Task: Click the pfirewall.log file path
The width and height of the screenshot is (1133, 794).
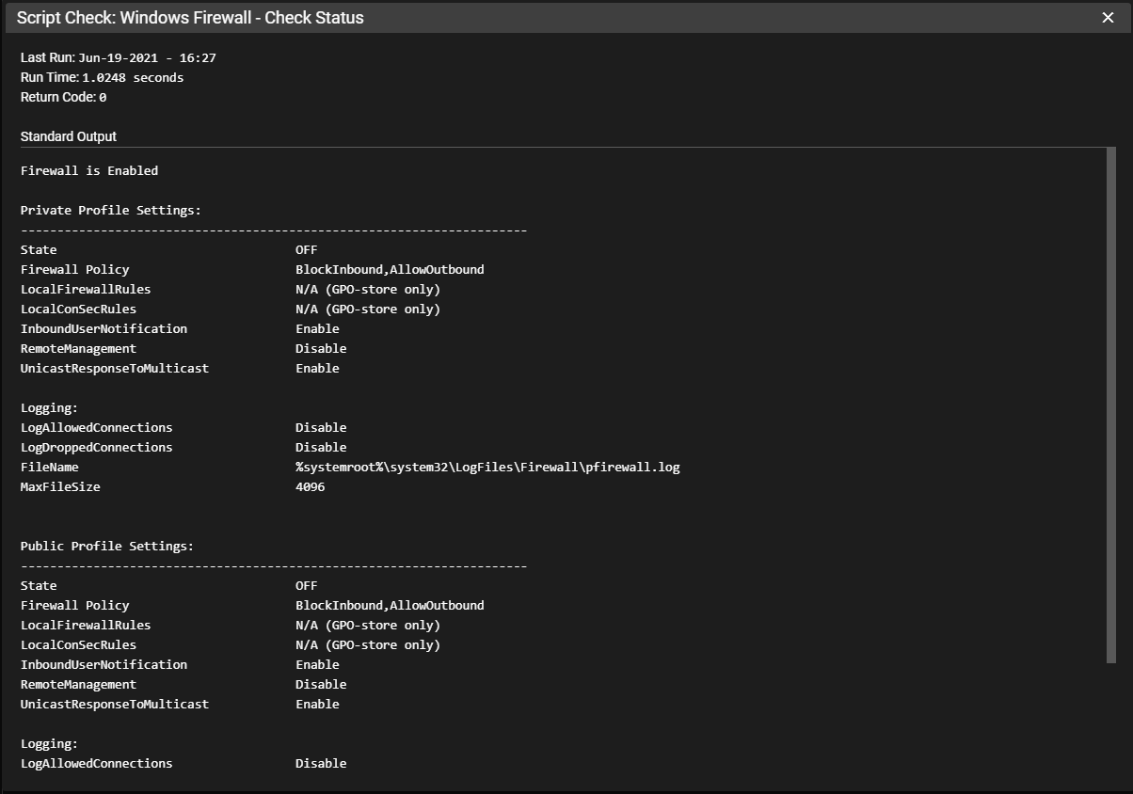Action: pos(487,468)
